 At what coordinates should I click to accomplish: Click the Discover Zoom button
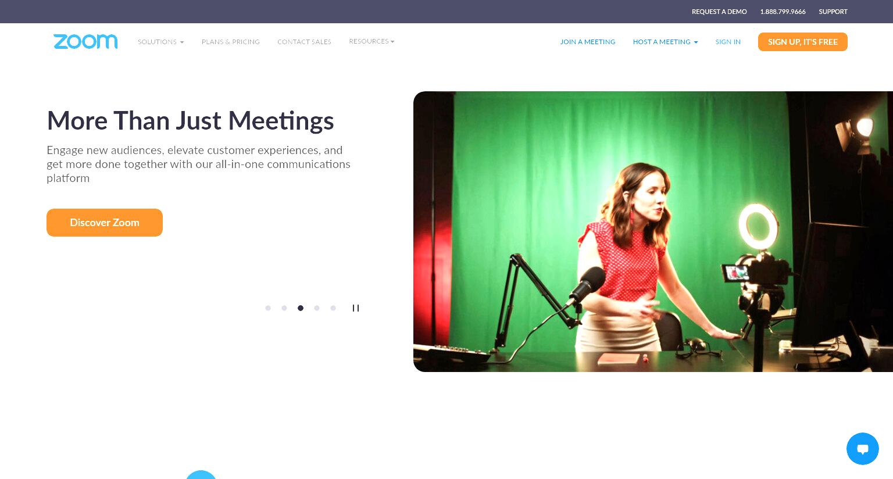pyautogui.click(x=105, y=223)
